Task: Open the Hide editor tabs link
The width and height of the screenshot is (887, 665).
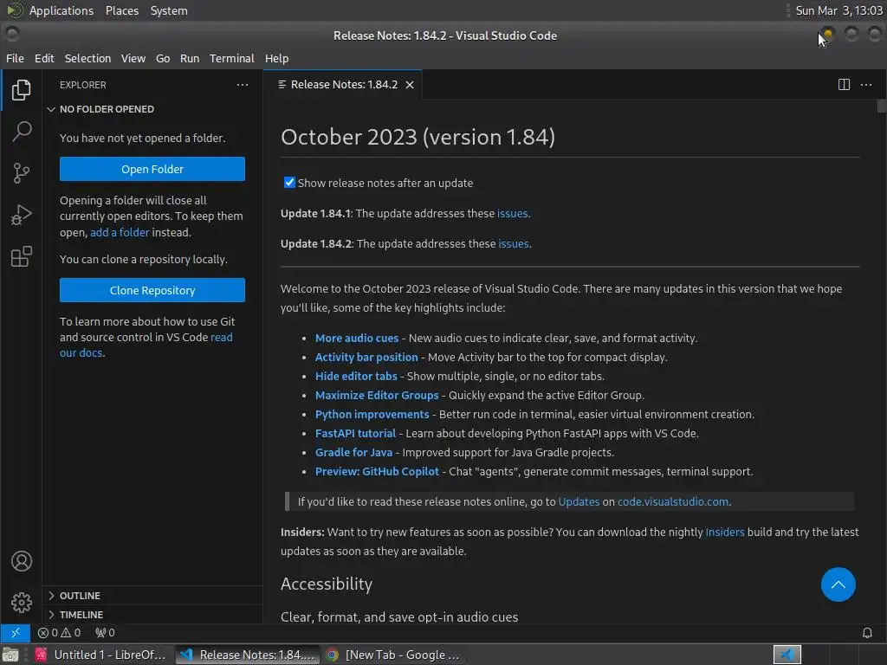Action: coord(356,376)
